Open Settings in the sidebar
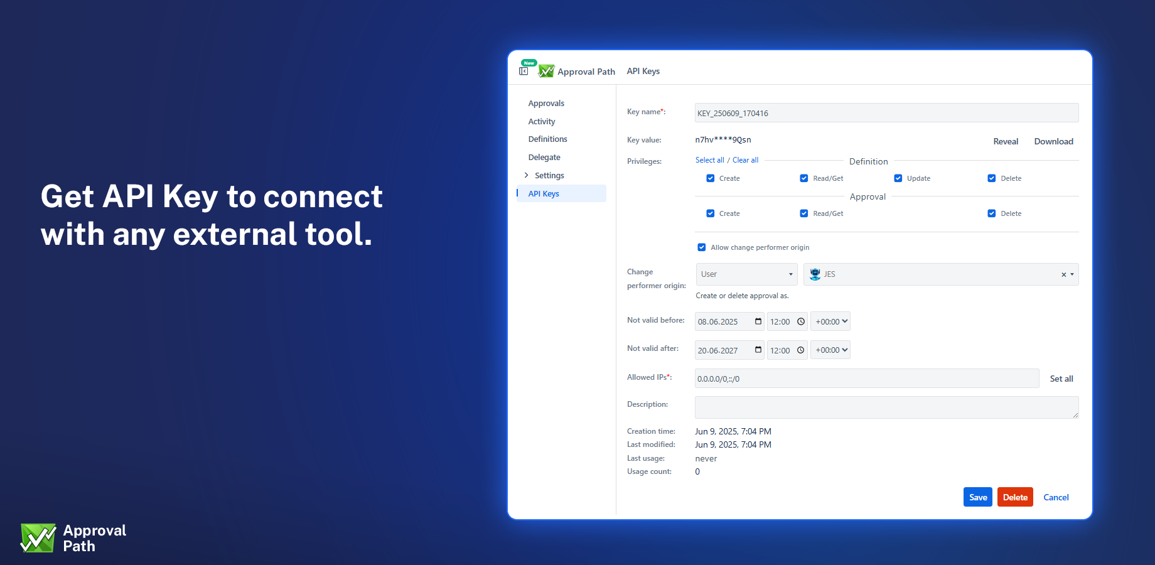Image resolution: width=1155 pixels, height=565 pixels. click(x=549, y=176)
